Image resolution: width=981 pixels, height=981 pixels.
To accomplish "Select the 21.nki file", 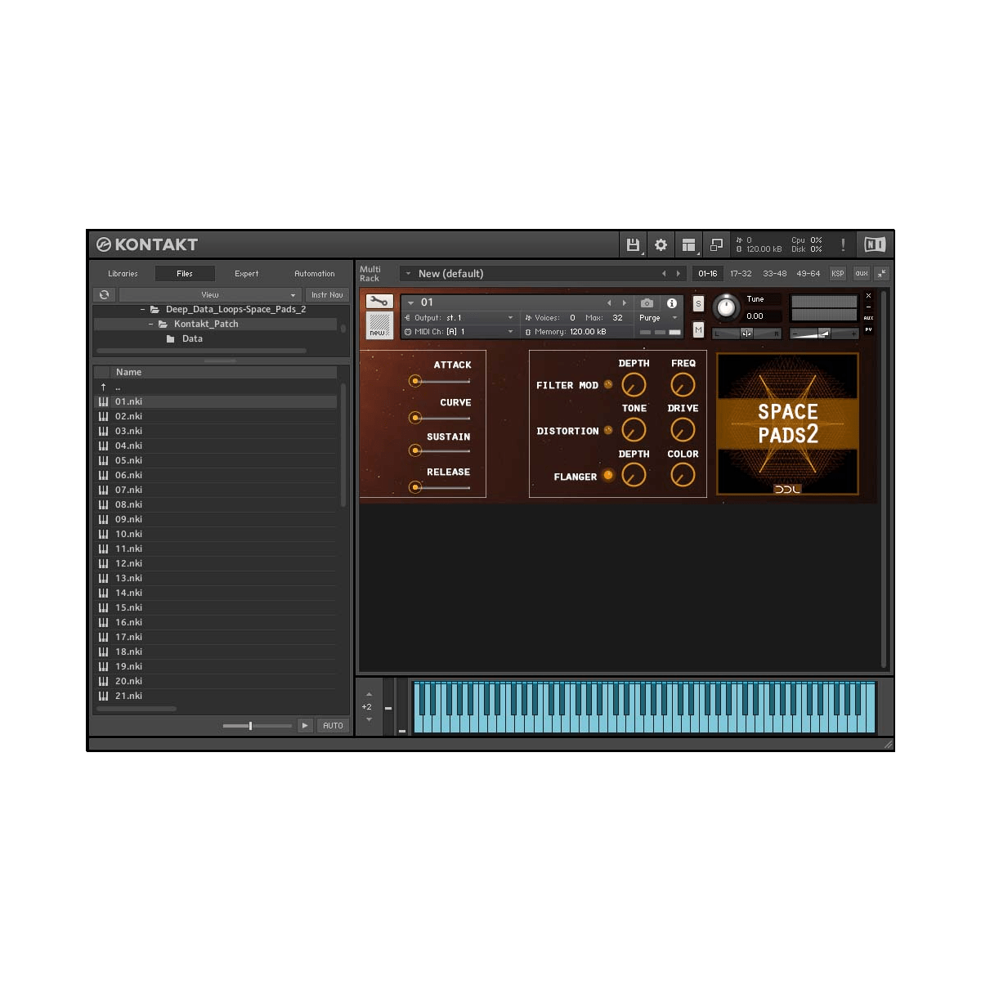I will coord(216,696).
